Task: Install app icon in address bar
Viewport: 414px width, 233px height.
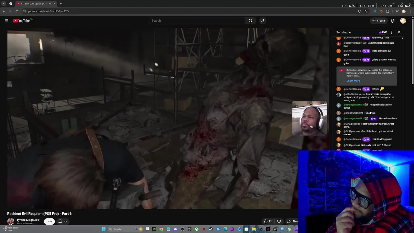Action: pyautogui.click(x=360, y=11)
